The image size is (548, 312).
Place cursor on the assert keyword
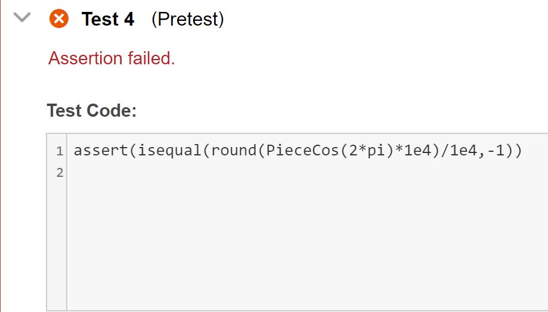[x=101, y=151]
